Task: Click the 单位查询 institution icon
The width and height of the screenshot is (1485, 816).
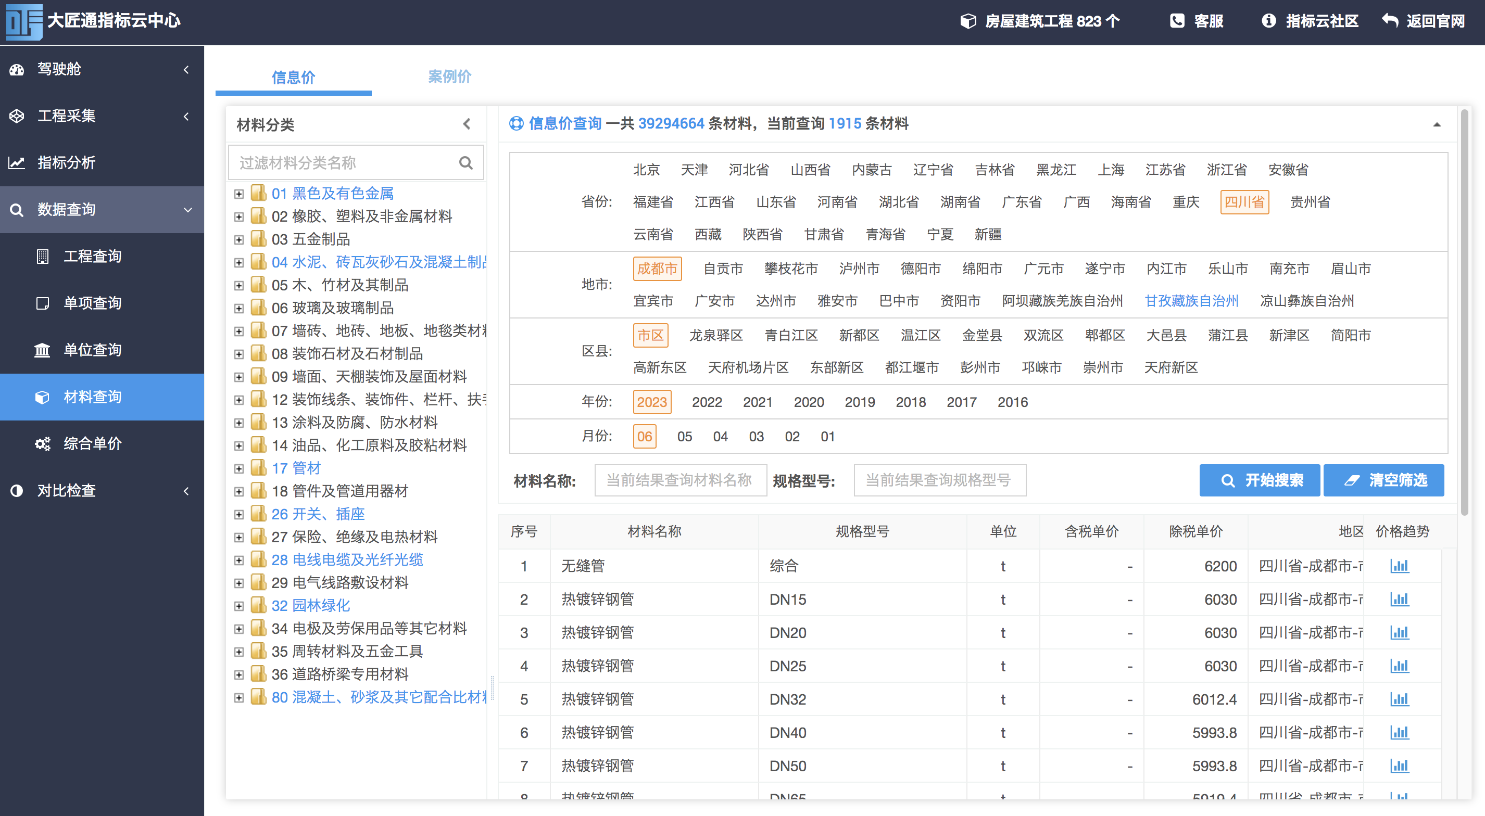Action: point(43,350)
